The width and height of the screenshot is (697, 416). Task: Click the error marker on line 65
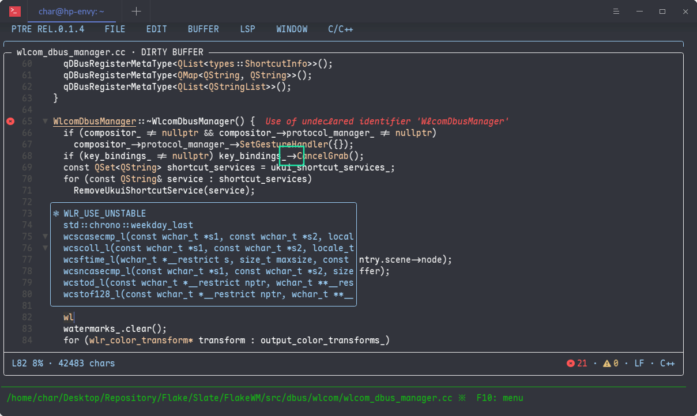(x=10, y=122)
